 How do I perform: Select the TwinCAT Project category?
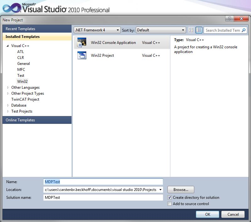[25, 99]
